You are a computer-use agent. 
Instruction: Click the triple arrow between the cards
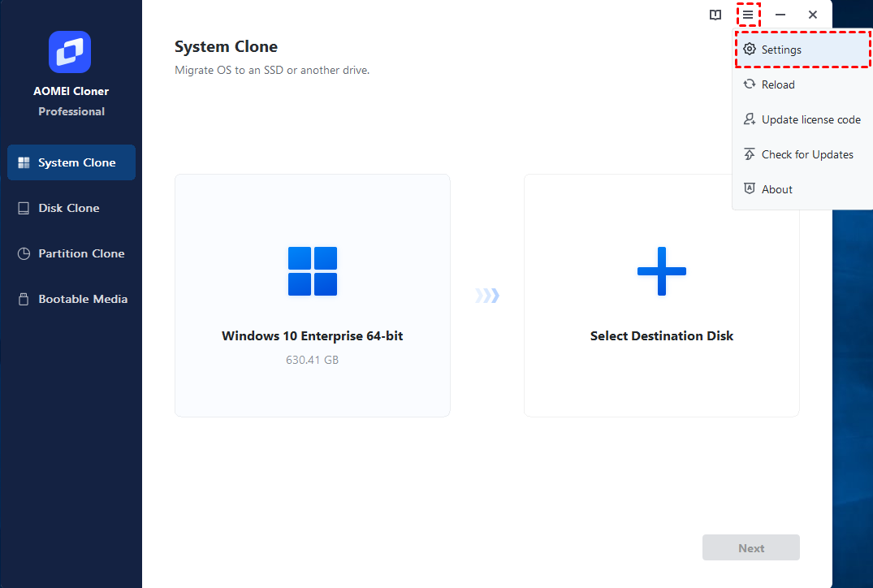click(x=487, y=295)
